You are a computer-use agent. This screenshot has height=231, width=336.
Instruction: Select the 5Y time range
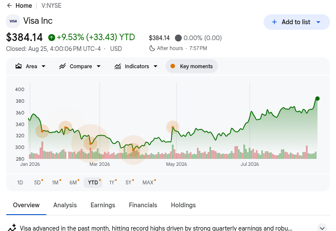click(128, 183)
